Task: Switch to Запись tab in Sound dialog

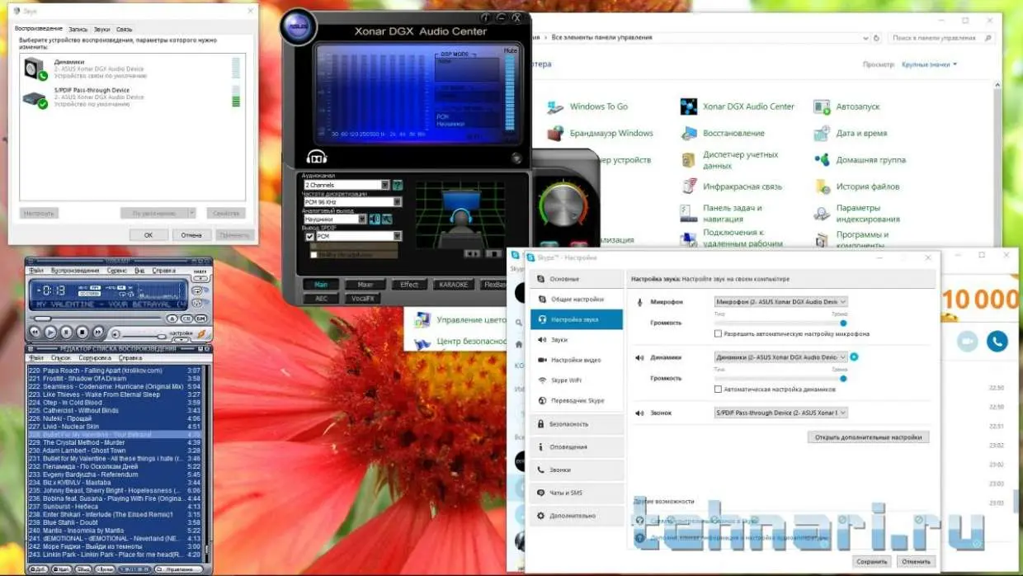Action: coord(78,29)
